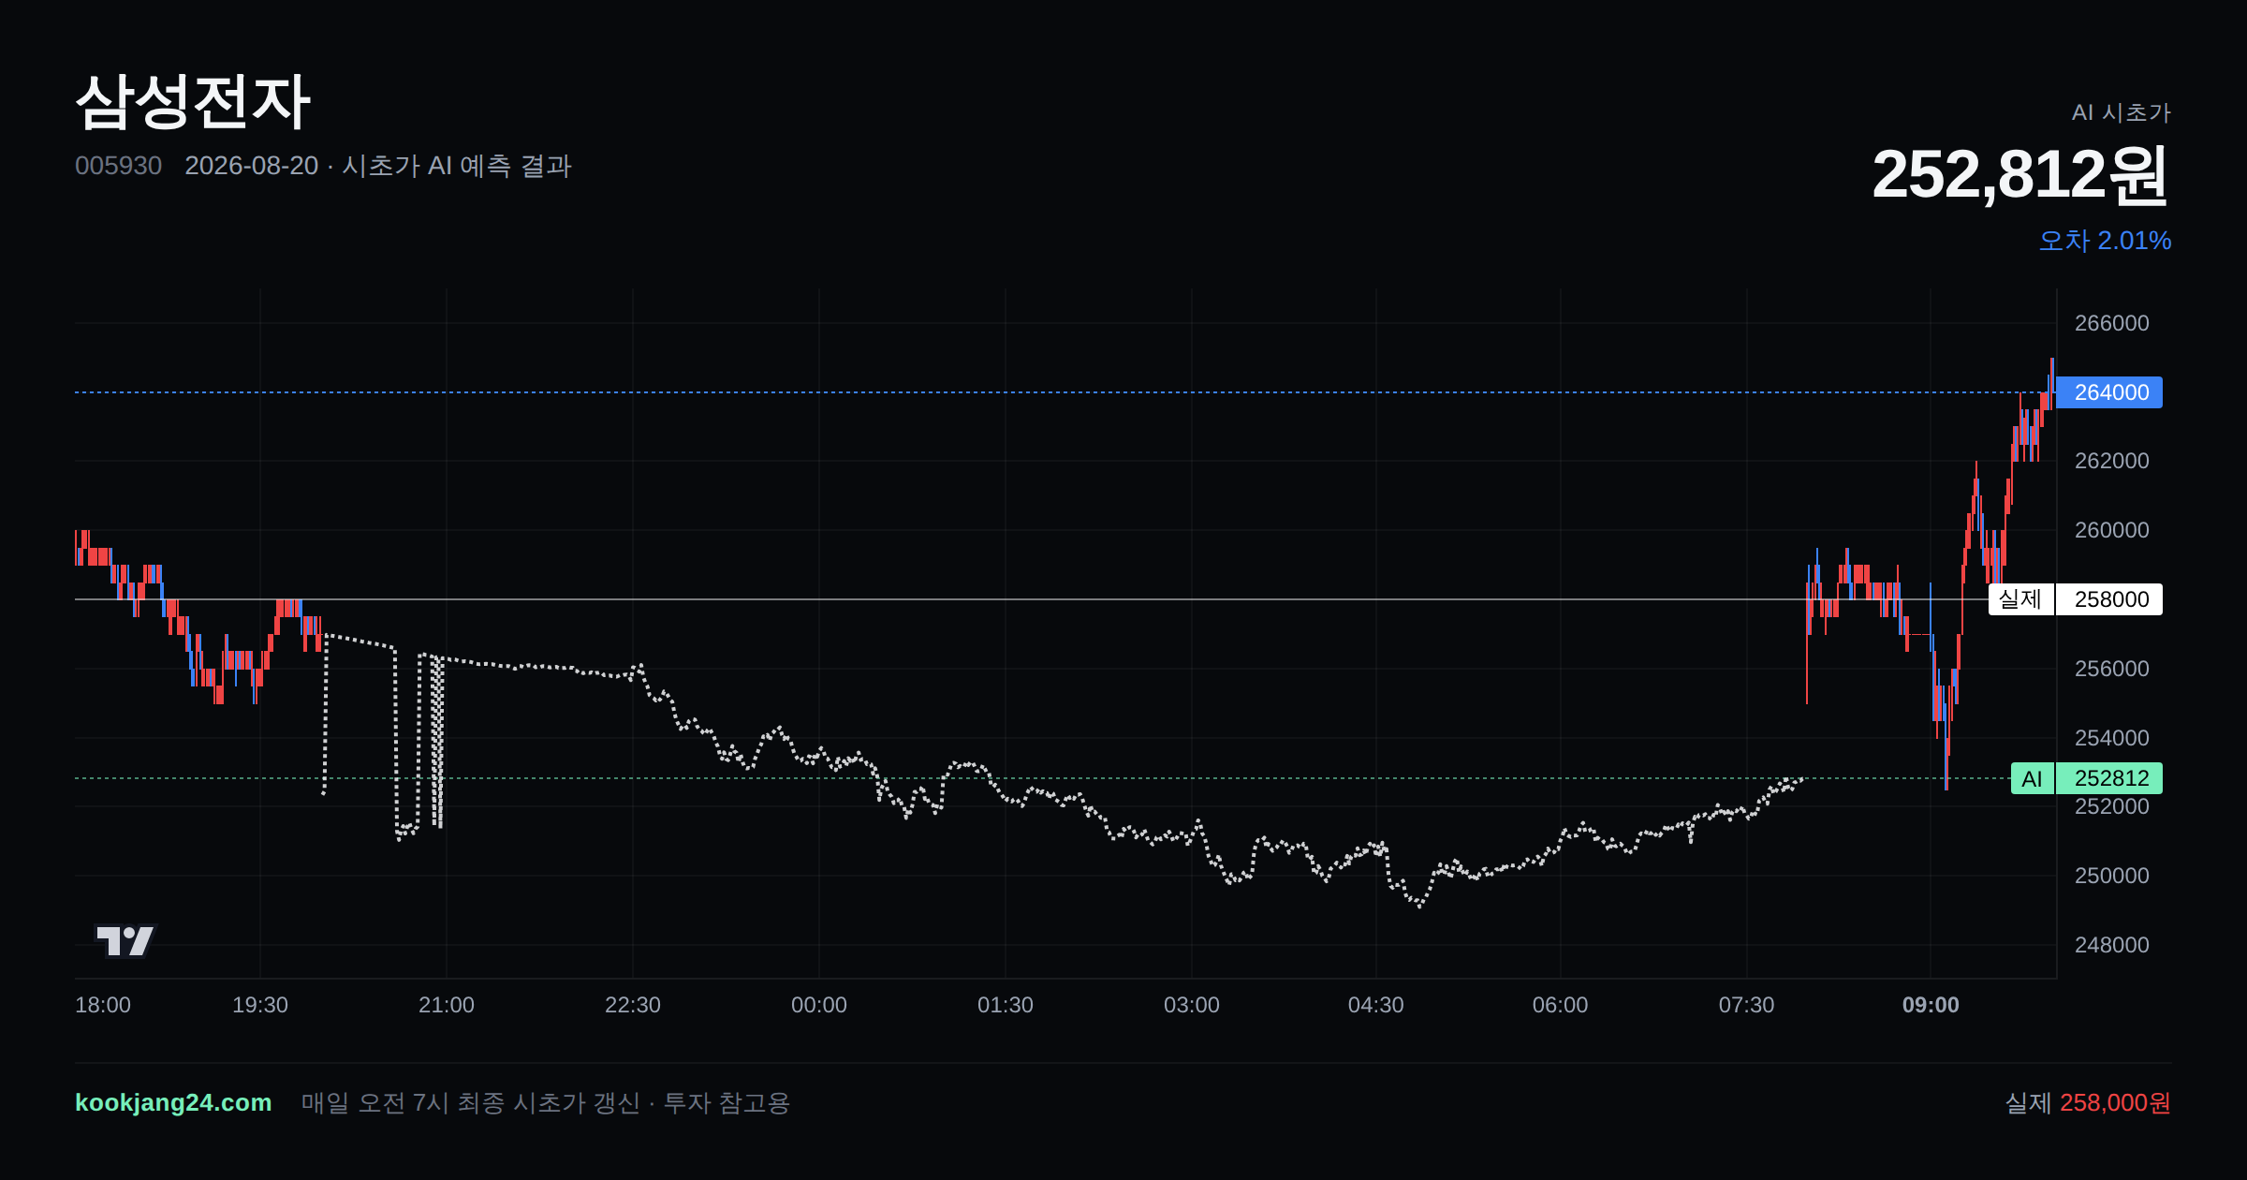Click the 262000 price axis value

coord(2111,461)
